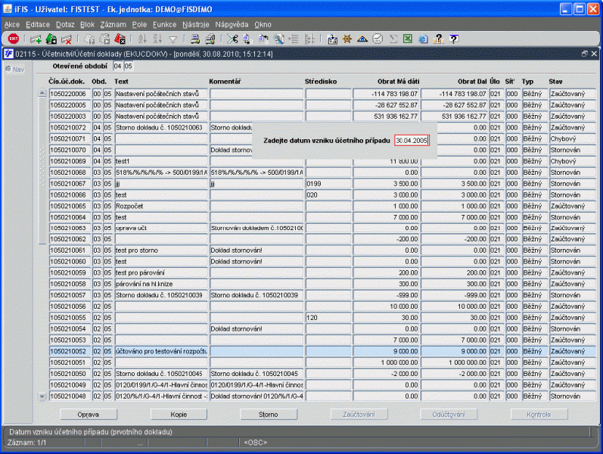Image resolution: width=603 pixels, height=454 pixels.
Task: Click Stav 'Chybový' in row 1050210069
Action: click(x=572, y=161)
